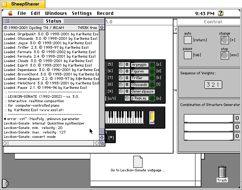The image size is (242, 190).
Task: Click the number box beside first combination field
Action: 237,118
